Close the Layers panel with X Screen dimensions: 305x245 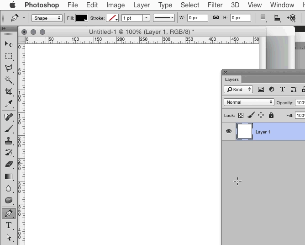click(226, 72)
